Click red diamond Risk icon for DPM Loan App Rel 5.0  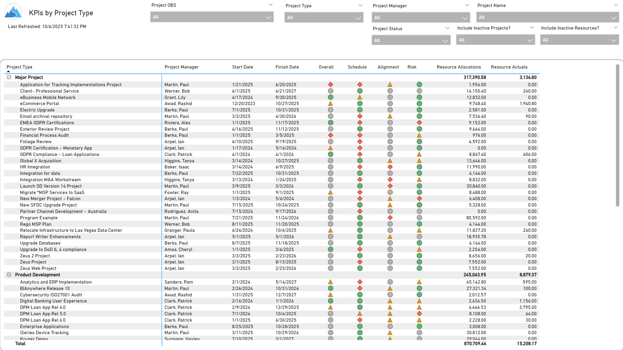[x=419, y=314]
